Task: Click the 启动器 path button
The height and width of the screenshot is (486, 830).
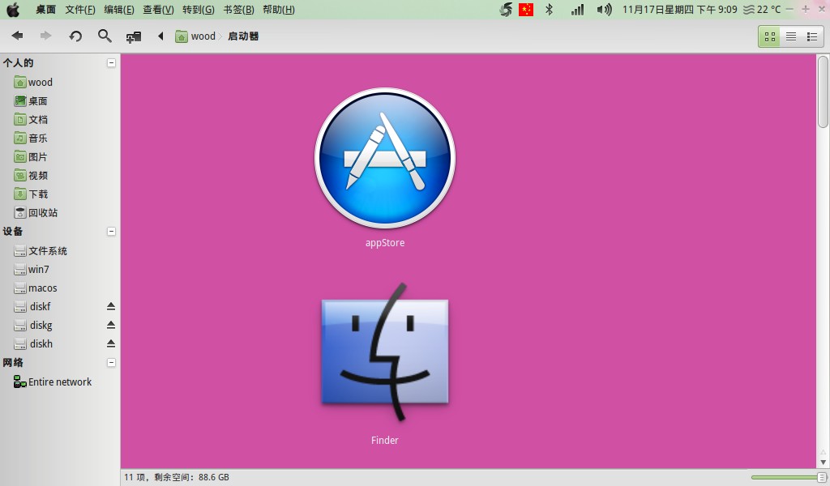Action: [243, 36]
